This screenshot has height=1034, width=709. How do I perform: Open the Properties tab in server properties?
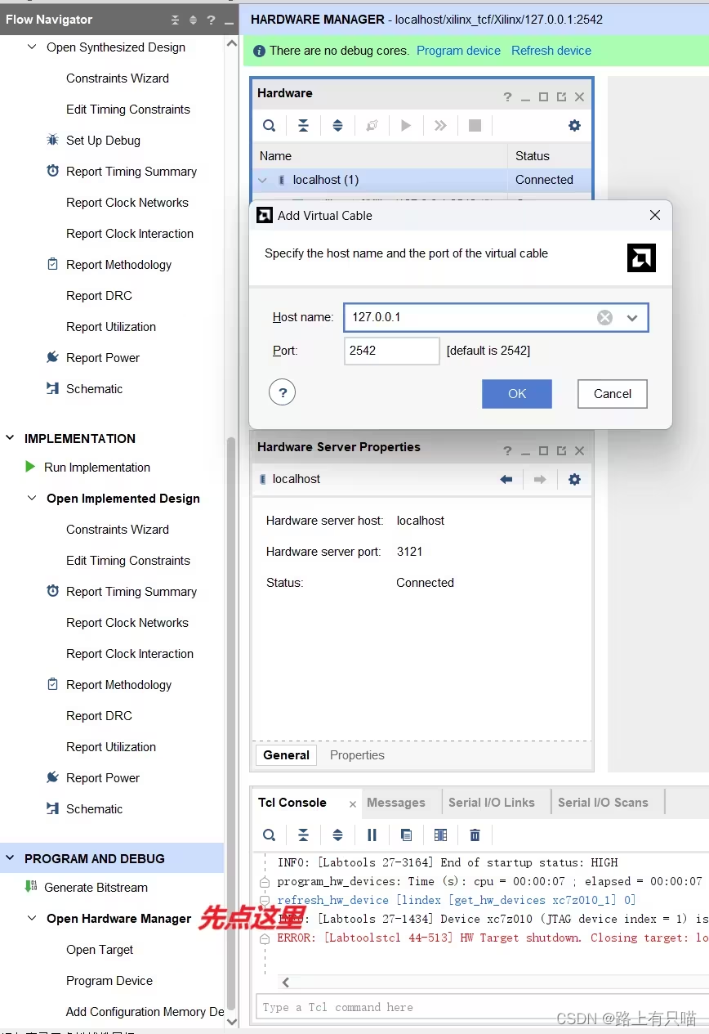click(x=357, y=755)
